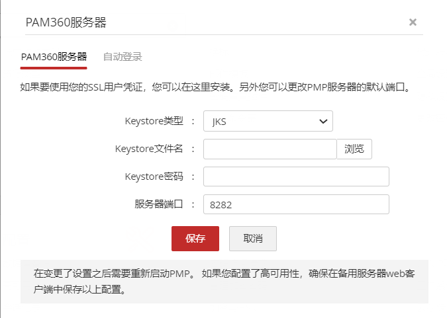Screen dimensions: 447x318
Task: Save settings with the red 保存 button
Action: point(195,239)
